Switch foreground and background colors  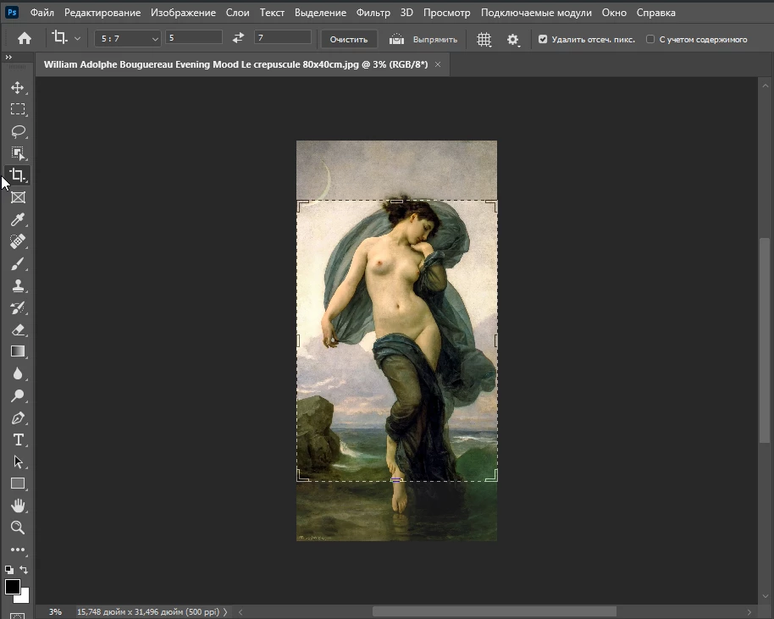24,570
